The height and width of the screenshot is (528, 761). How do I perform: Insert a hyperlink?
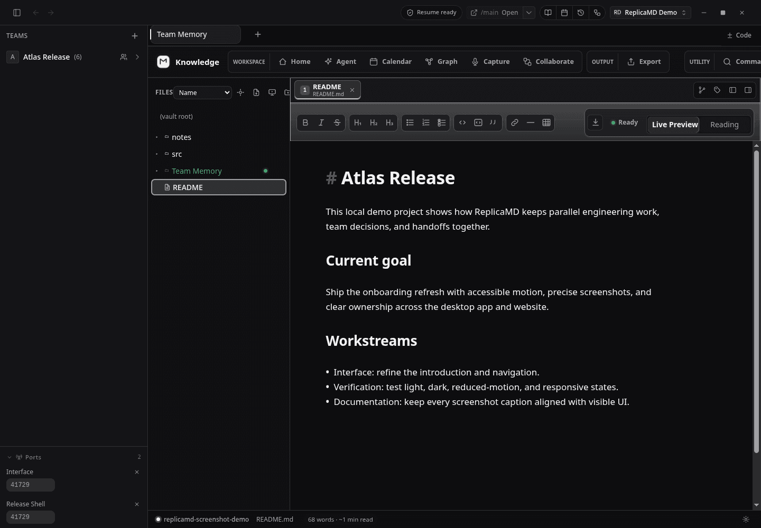(x=515, y=122)
